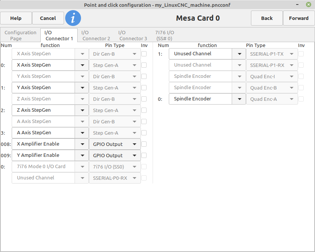This screenshot has width=315, height=252.
Task: Open the Quad Enc-A pin type dropdown
Action: click(272, 99)
